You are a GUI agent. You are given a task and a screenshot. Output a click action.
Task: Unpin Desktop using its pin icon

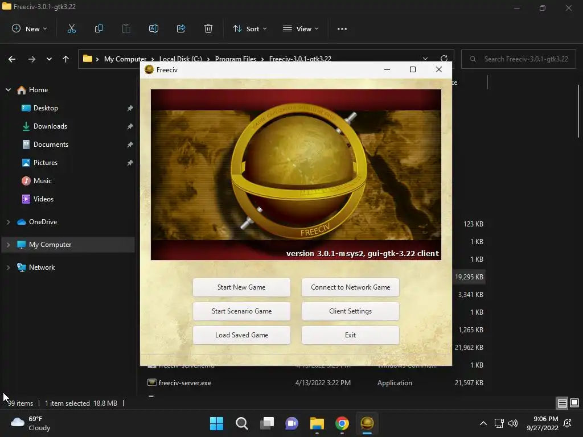pos(130,108)
